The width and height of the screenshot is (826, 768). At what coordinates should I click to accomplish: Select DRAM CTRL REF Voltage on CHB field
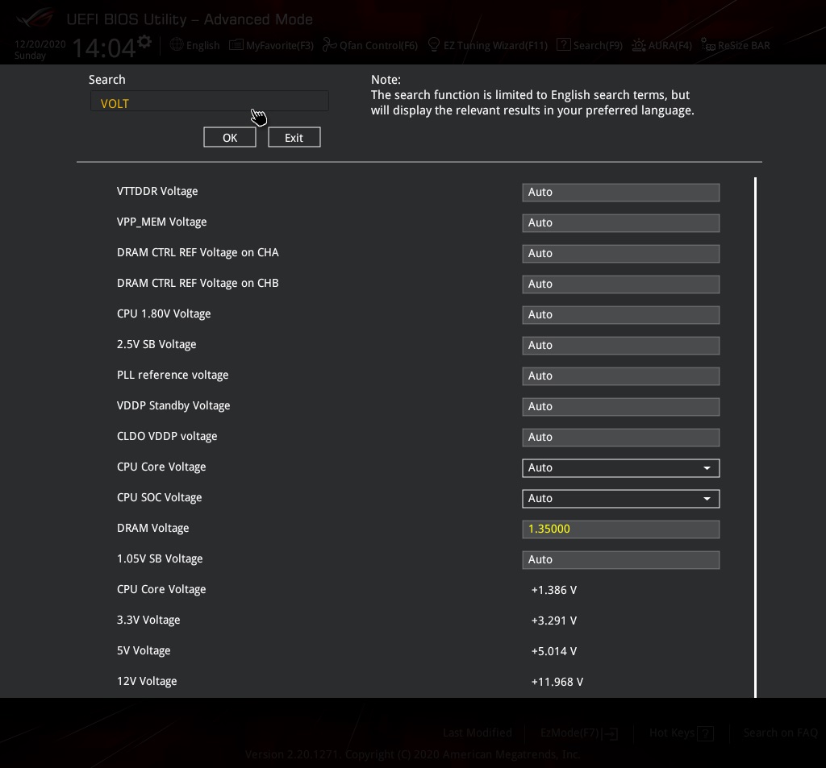click(620, 284)
